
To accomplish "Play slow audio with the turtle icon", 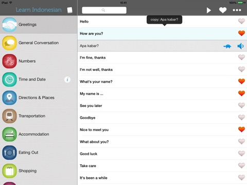I will 227,46.
